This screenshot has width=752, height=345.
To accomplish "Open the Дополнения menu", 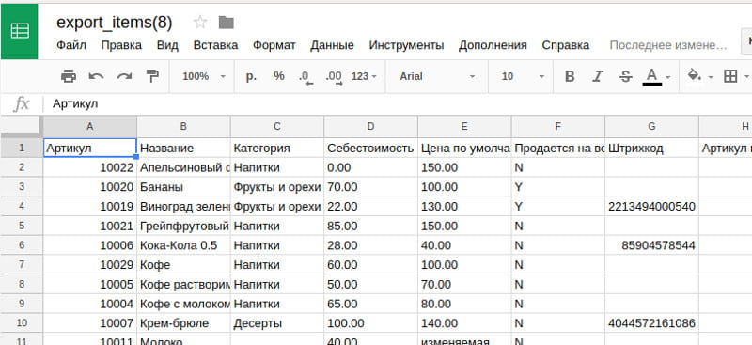I will [x=493, y=45].
